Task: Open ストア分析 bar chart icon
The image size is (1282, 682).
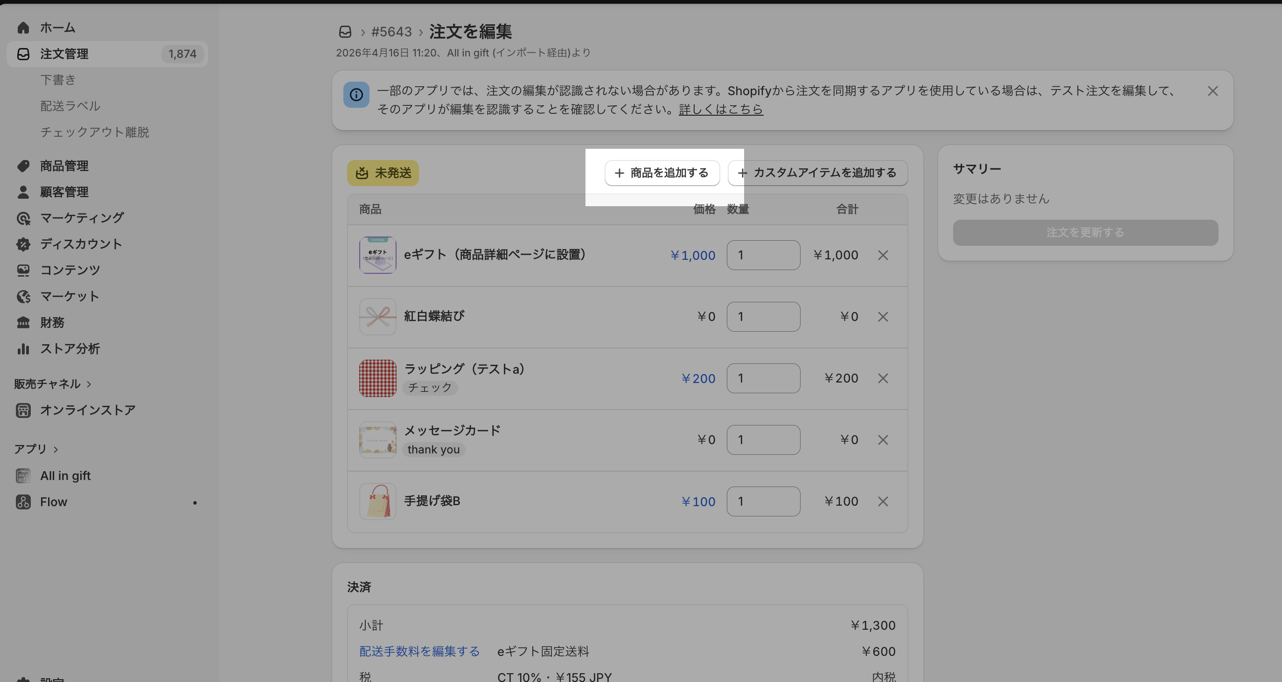Action: tap(23, 348)
